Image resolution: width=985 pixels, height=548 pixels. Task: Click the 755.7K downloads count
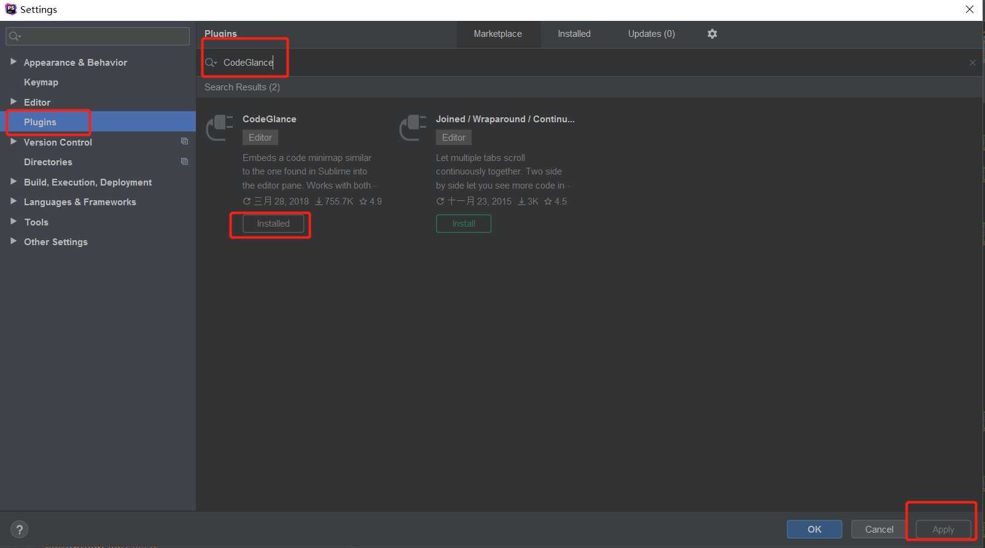[x=335, y=202]
